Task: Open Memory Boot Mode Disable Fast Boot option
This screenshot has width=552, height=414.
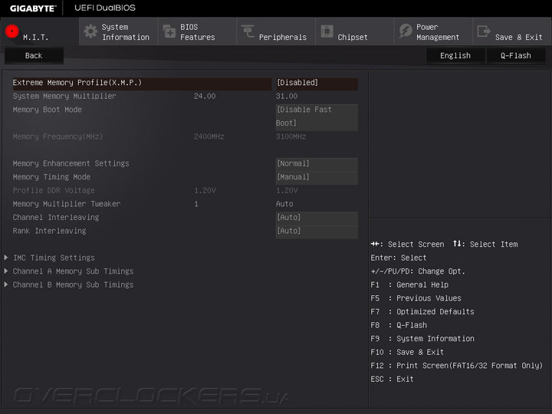Action: (x=317, y=117)
